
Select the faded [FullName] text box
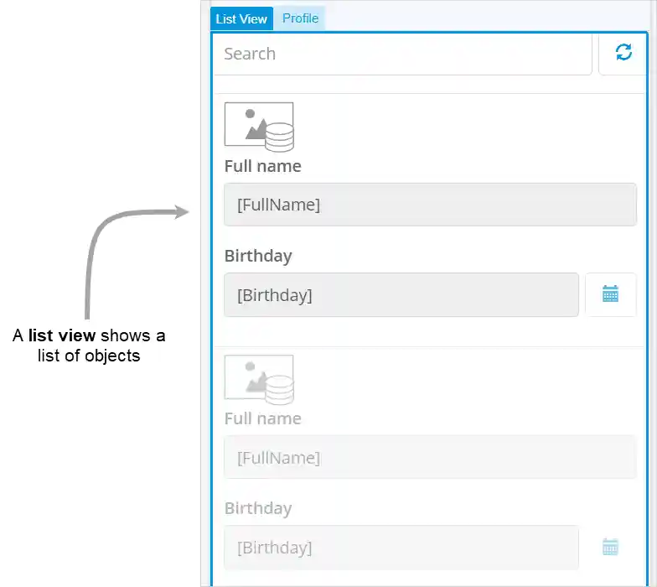tap(430, 458)
